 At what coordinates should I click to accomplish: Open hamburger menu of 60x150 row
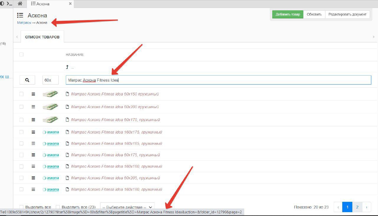33,94
